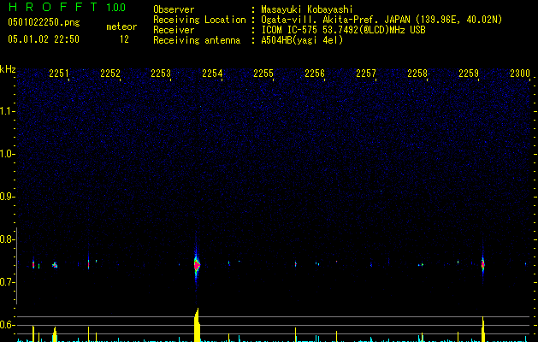Click the date stamp 05.01.02 22:50
The height and width of the screenshot is (342, 538).
(44, 39)
